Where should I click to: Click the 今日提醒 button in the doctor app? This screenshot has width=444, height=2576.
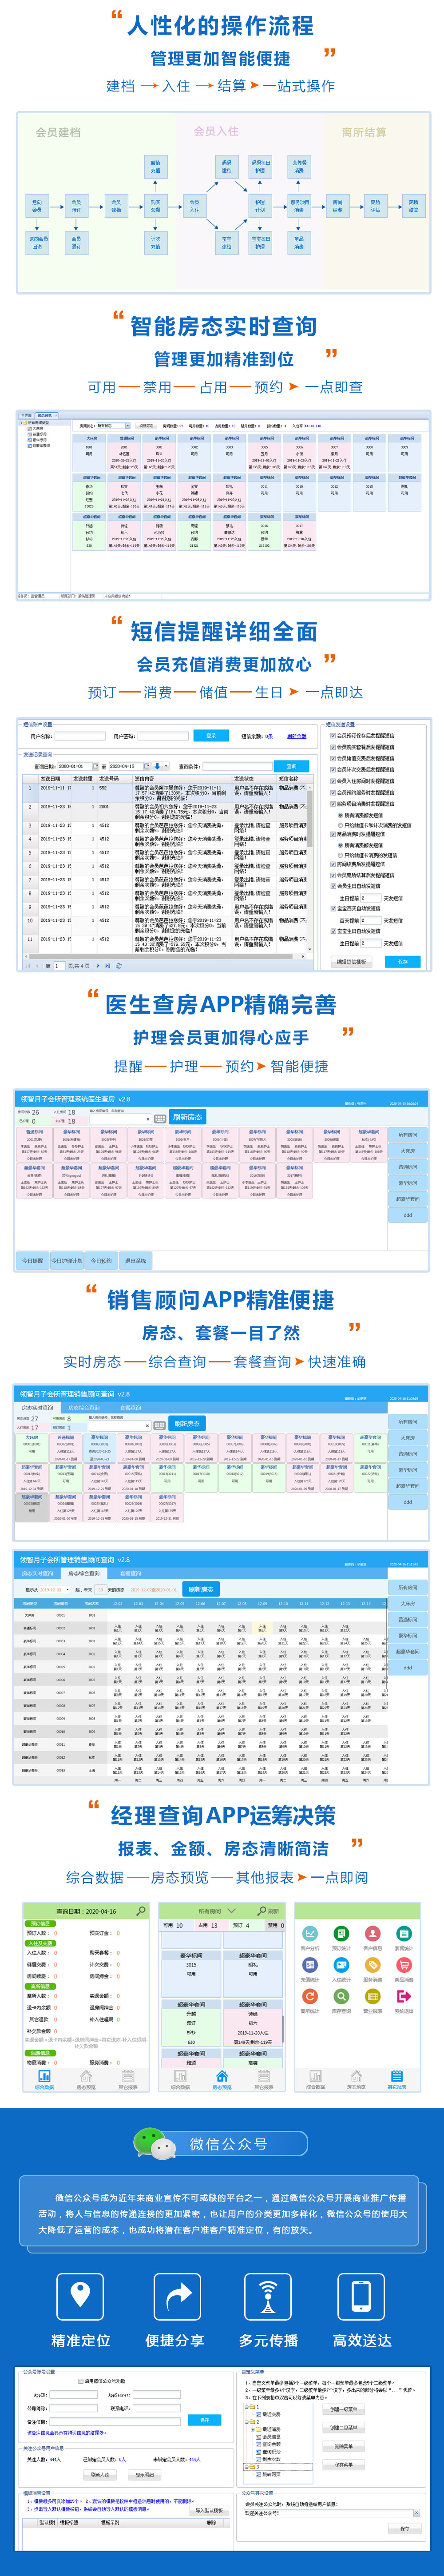pos(33,1261)
